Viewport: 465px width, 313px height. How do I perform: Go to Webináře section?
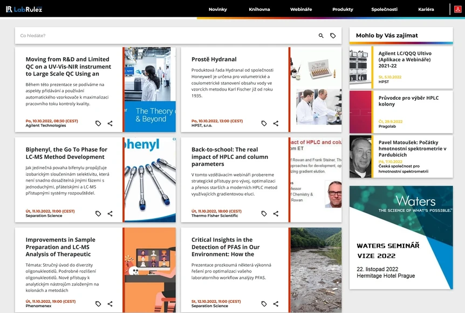tap(301, 9)
